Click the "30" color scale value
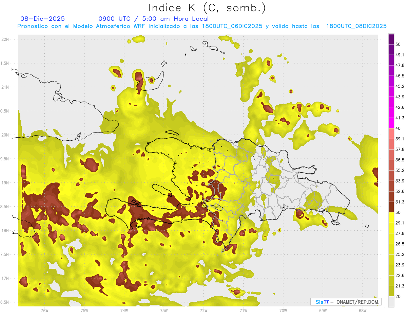Screen dimensions: 407x315 pyautogui.click(x=398, y=212)
